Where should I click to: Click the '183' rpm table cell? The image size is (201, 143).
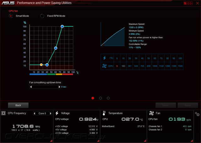[x=123, y=66]
